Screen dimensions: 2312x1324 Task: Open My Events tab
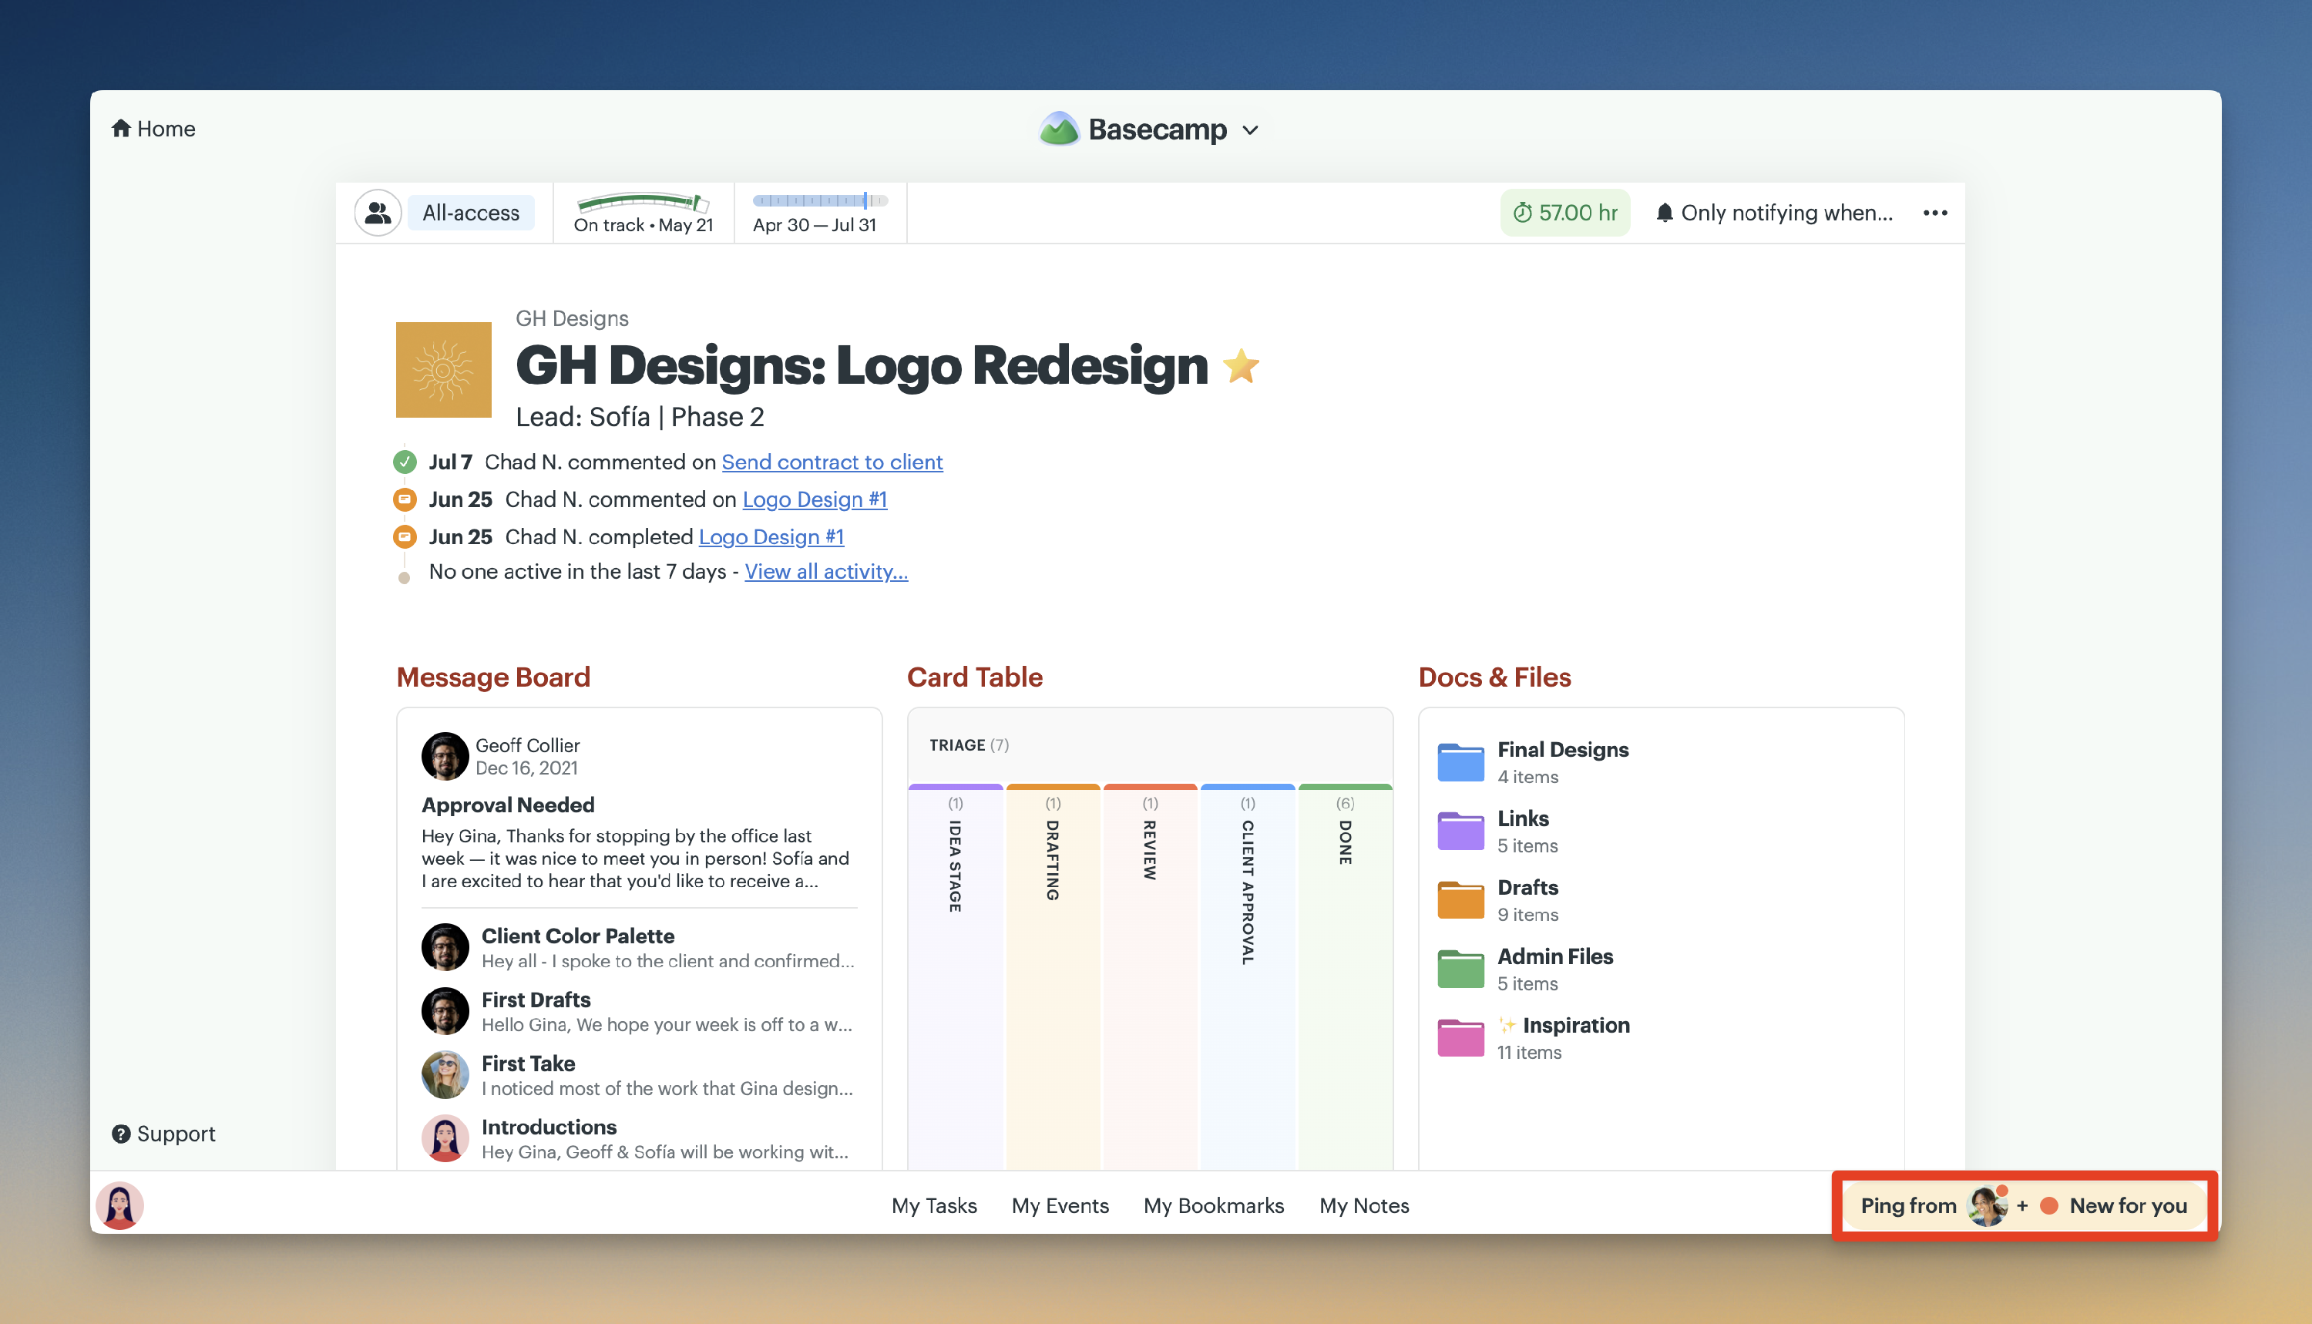click(x=1060, y=1206)
